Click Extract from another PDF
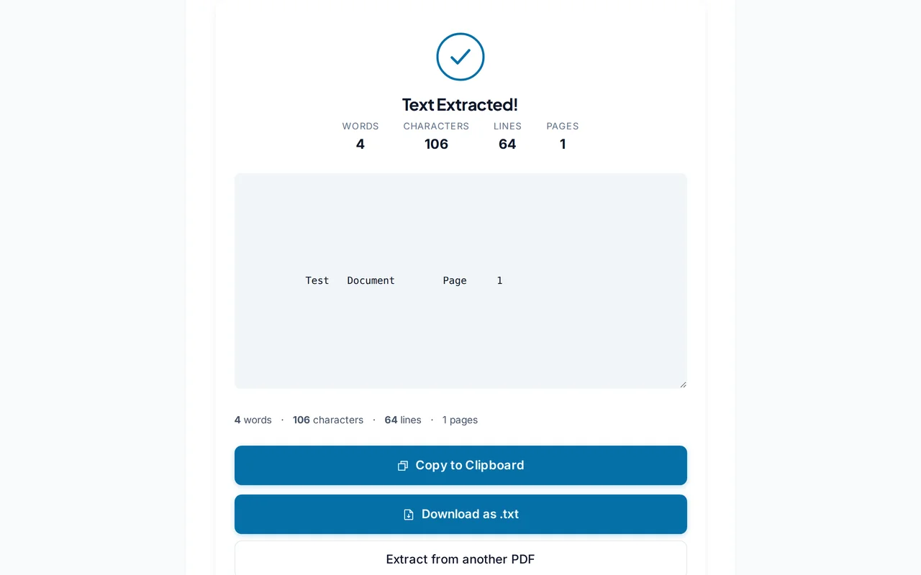Screen dimensions: 921x575 pyautogui.click(x=460, y=559)
